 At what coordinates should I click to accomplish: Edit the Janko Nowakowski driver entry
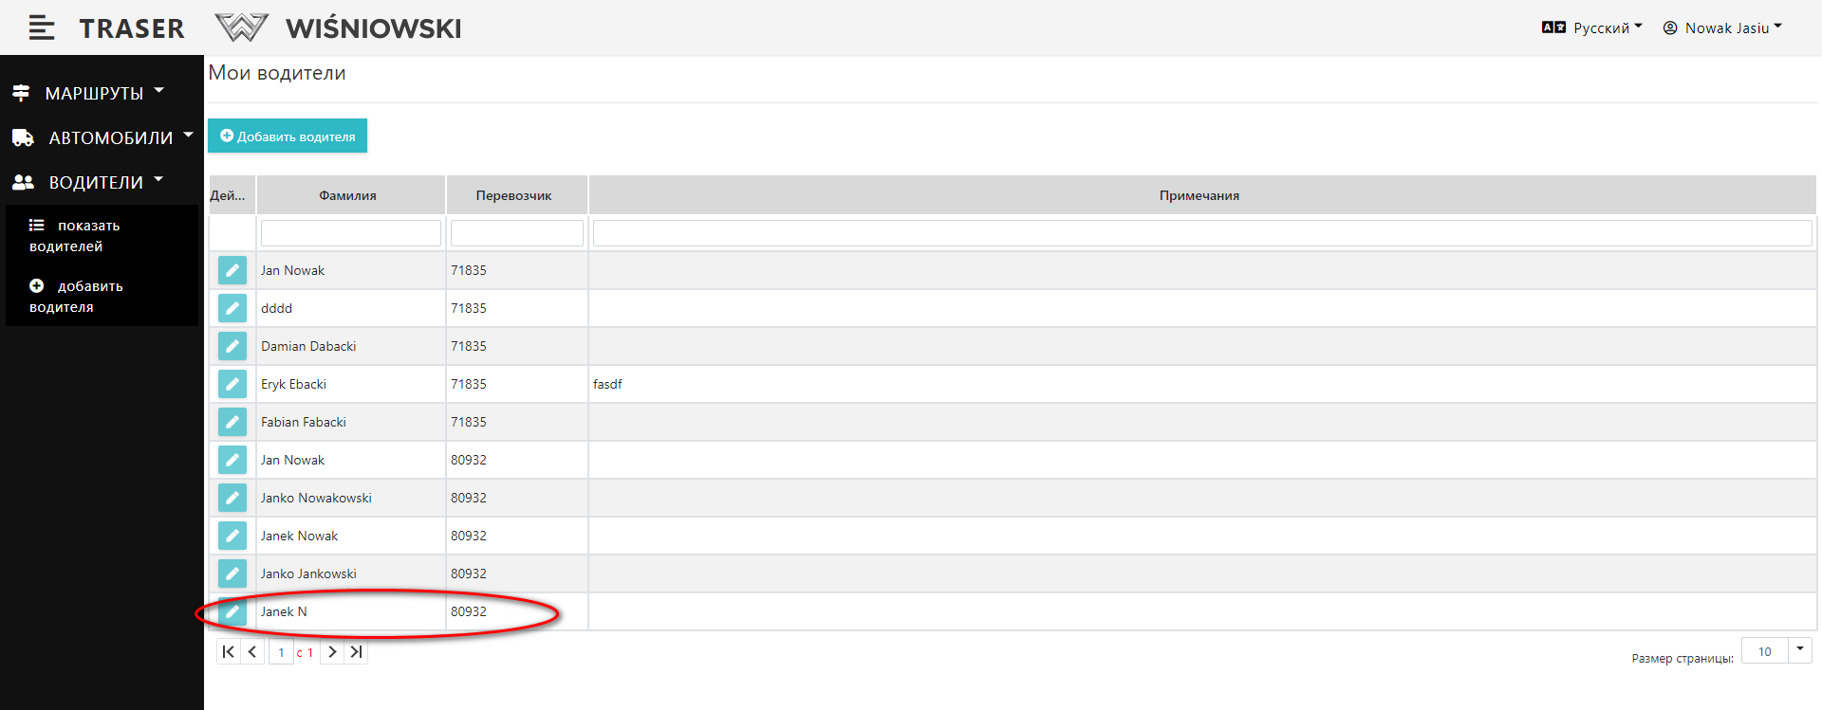232,498
